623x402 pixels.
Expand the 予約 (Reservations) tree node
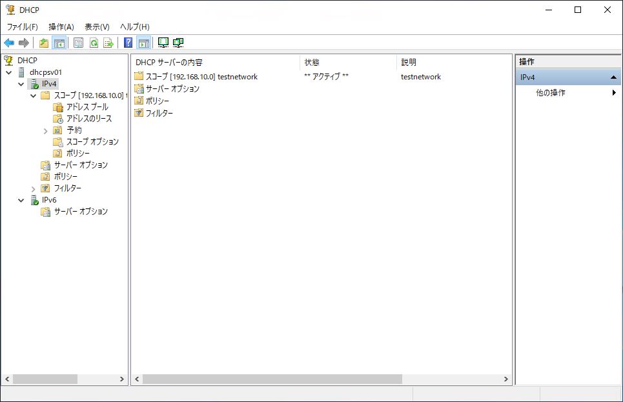pyautogui.click(x=45, y=130)
